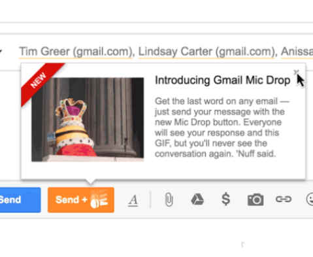
Task: Expand the dropdown arrow left of recipients
Action: 1,52
